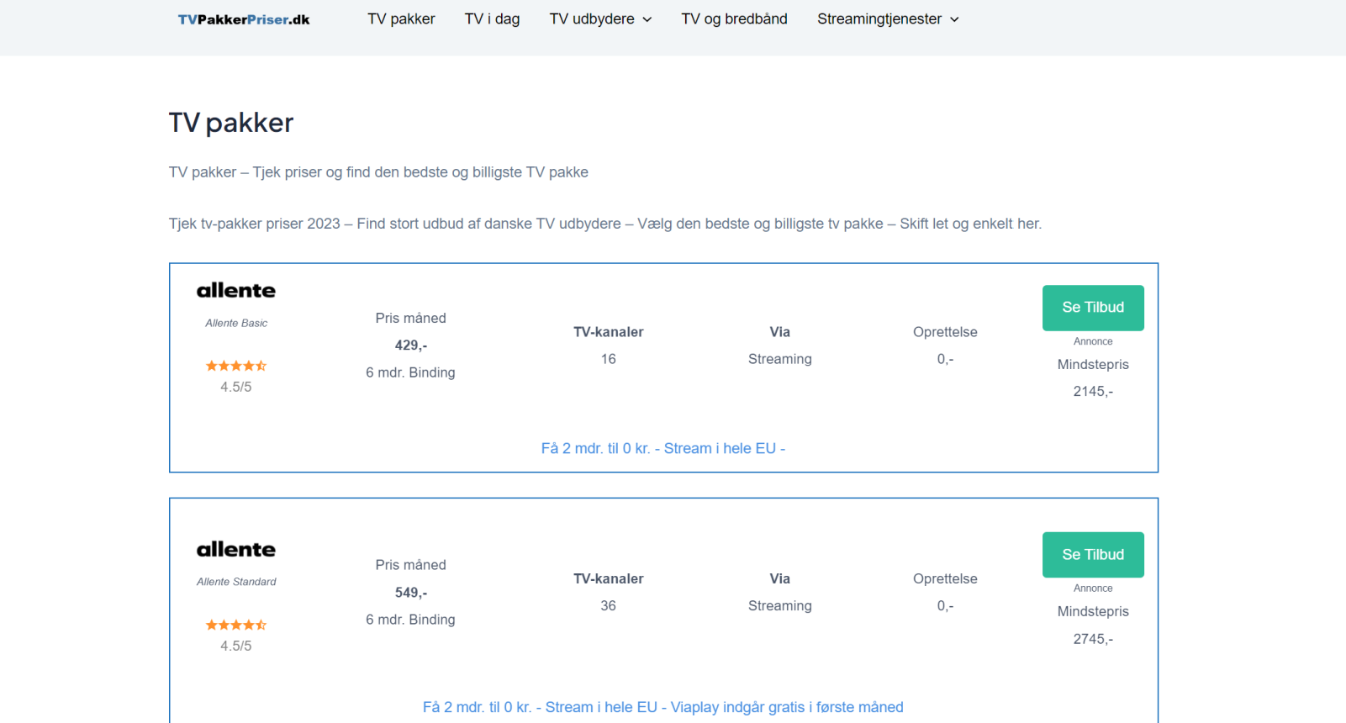
Task: Click the Allente logo in Standard package
Action: (x=236, y=550)
